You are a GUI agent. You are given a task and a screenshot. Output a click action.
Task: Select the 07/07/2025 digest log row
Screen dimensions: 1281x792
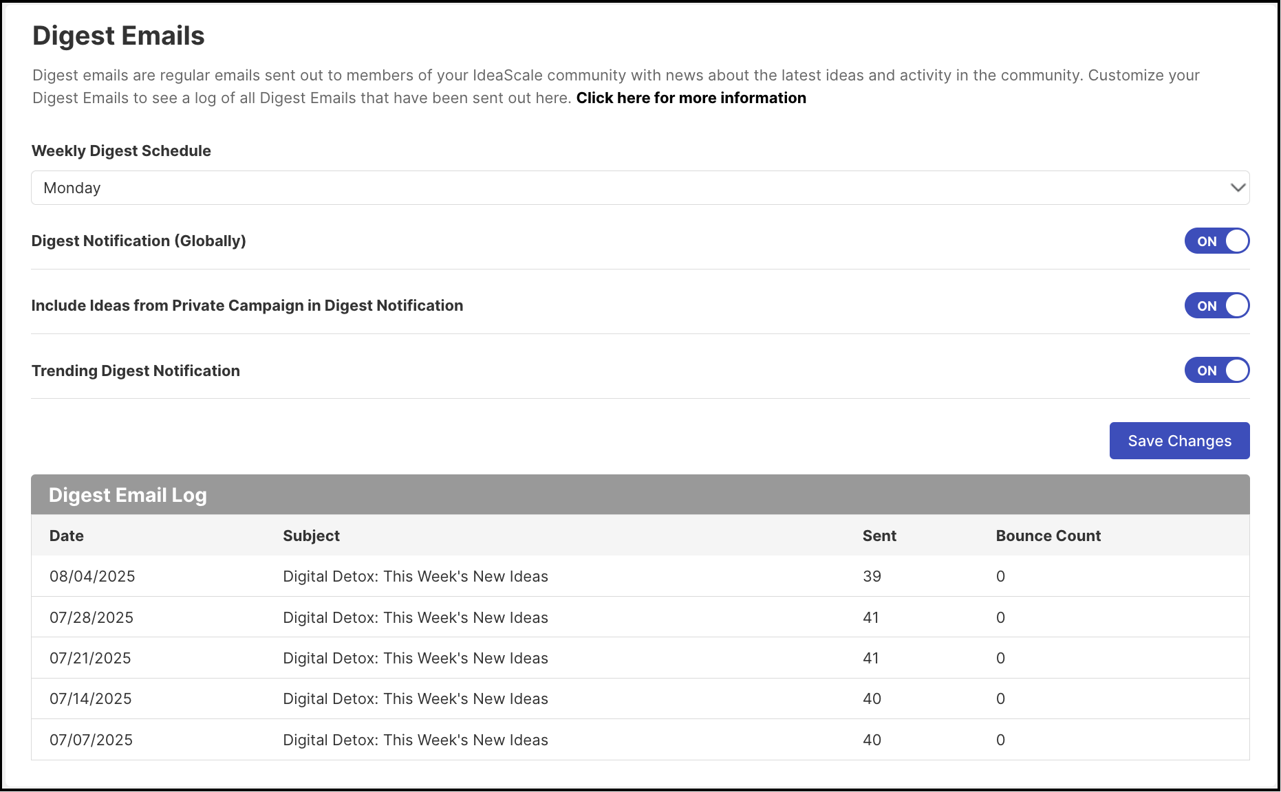click(640, 740)
